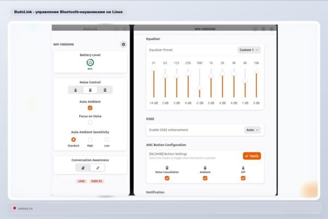Click the comss.ru source link
The image size is (328, 219).
pyautogui.click(x=25, y=208)
